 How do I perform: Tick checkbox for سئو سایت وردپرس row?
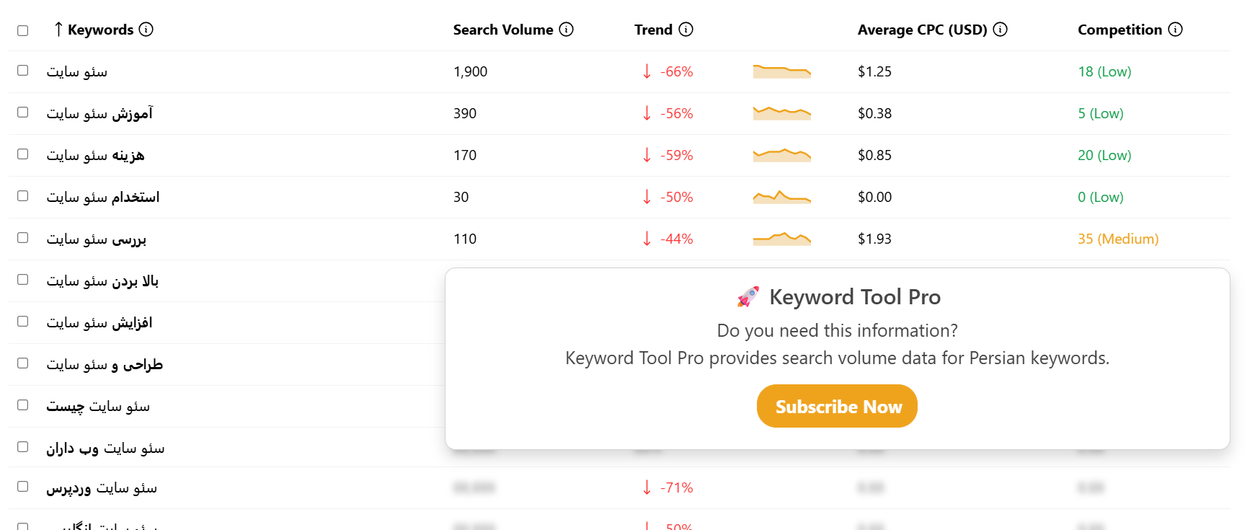(23, 487)
